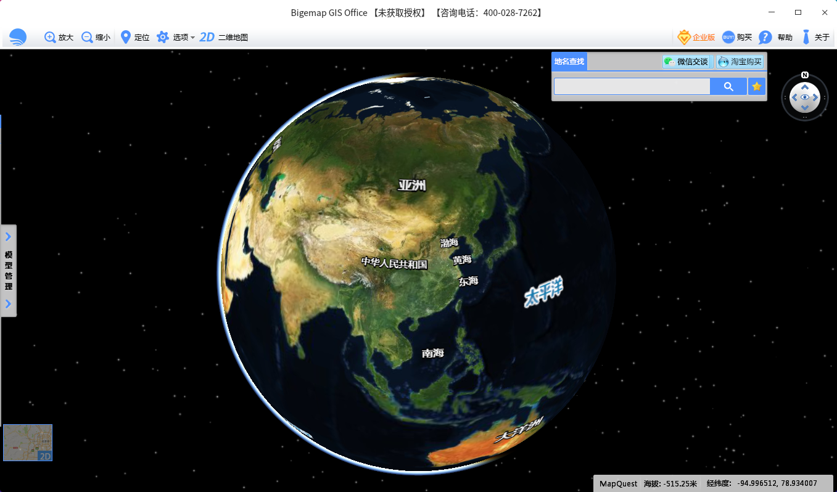Select the 地名查找 tab
837x492 pixels.
[569, 62]
